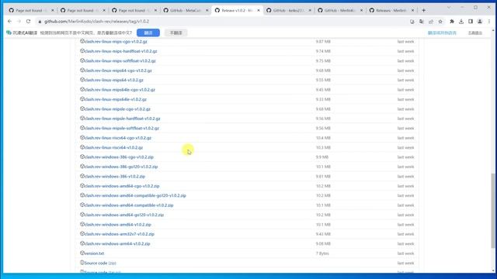Close the GitHub - MetaCu tab
This screenshot has width=497, height=279.
click(x=207, y=10)
